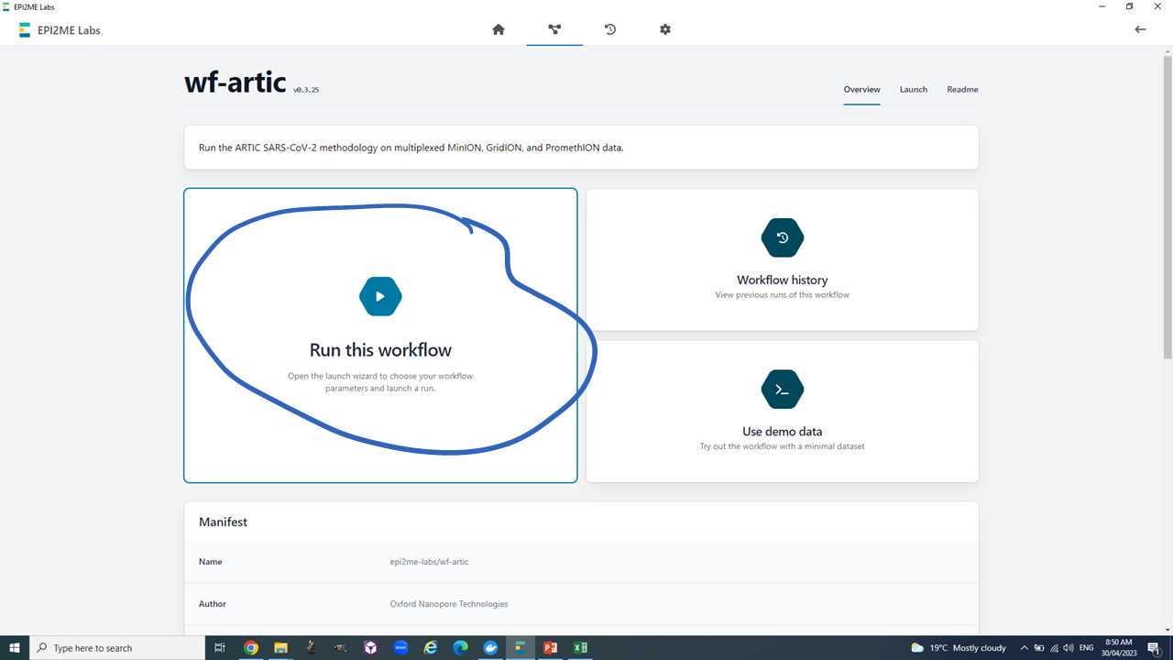1173x660 pixels.
Task: Click the back arrow icon
Action: click(1140, 29)
